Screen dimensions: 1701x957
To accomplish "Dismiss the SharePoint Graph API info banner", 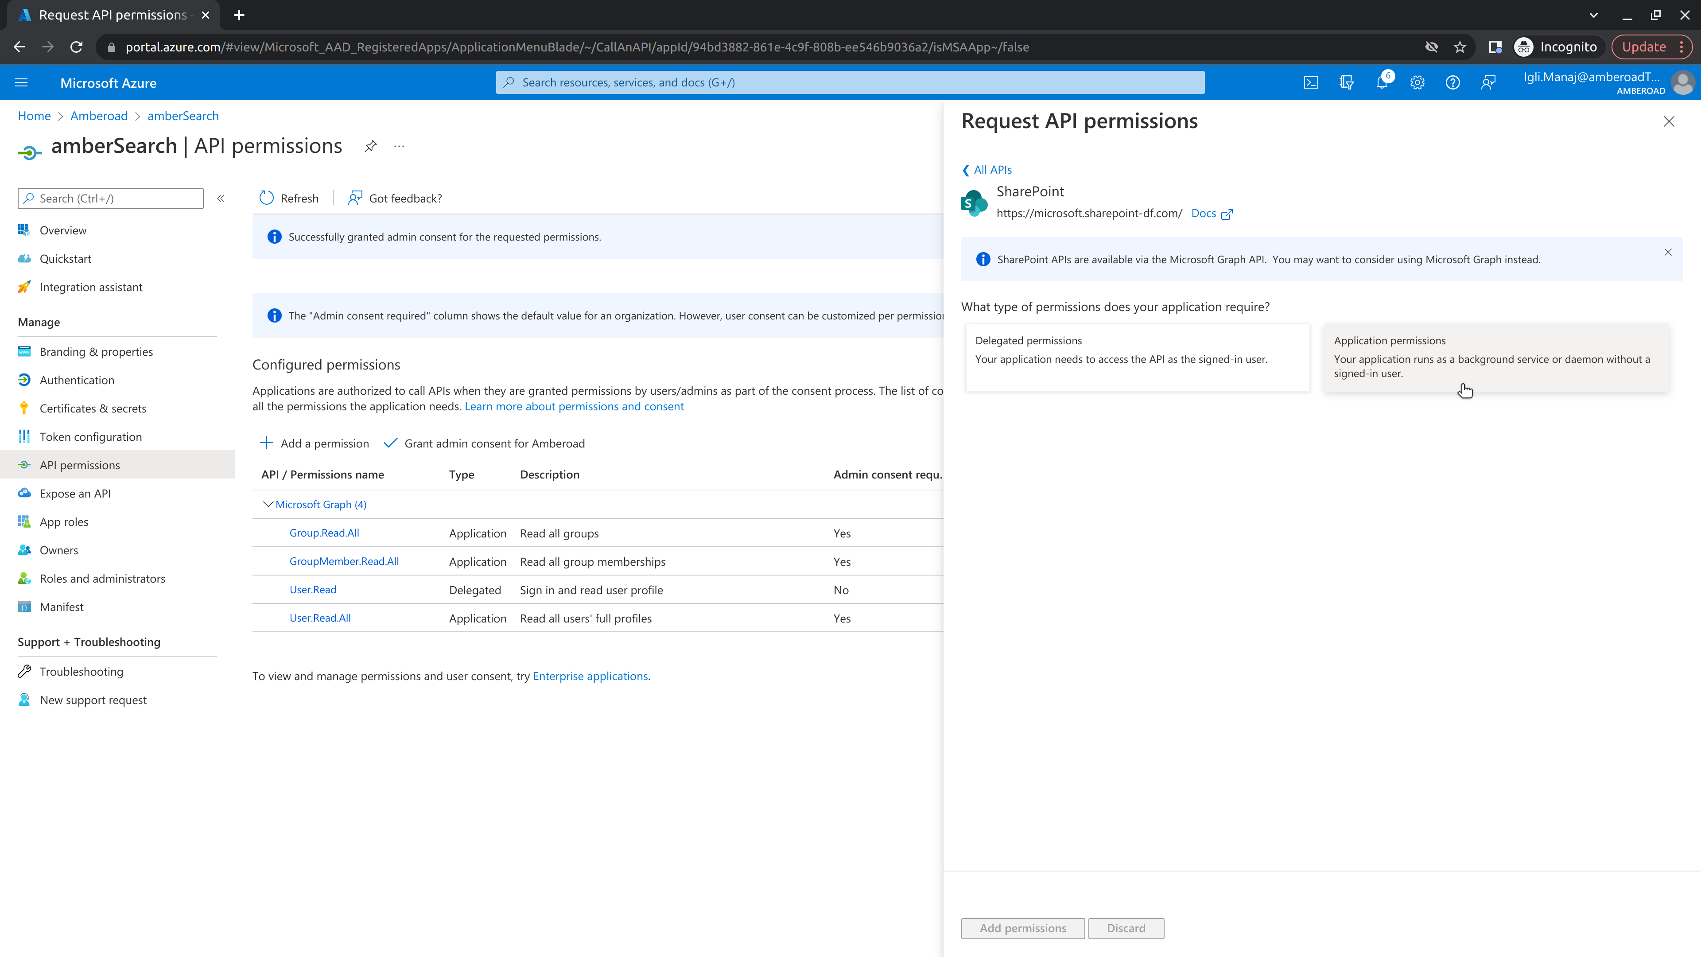I will tap(1668, 252).
